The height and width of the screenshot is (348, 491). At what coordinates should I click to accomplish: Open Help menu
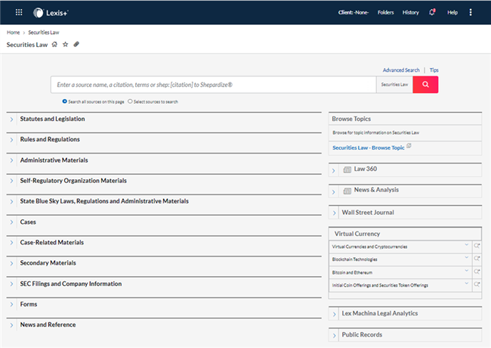tap(452, 13)
